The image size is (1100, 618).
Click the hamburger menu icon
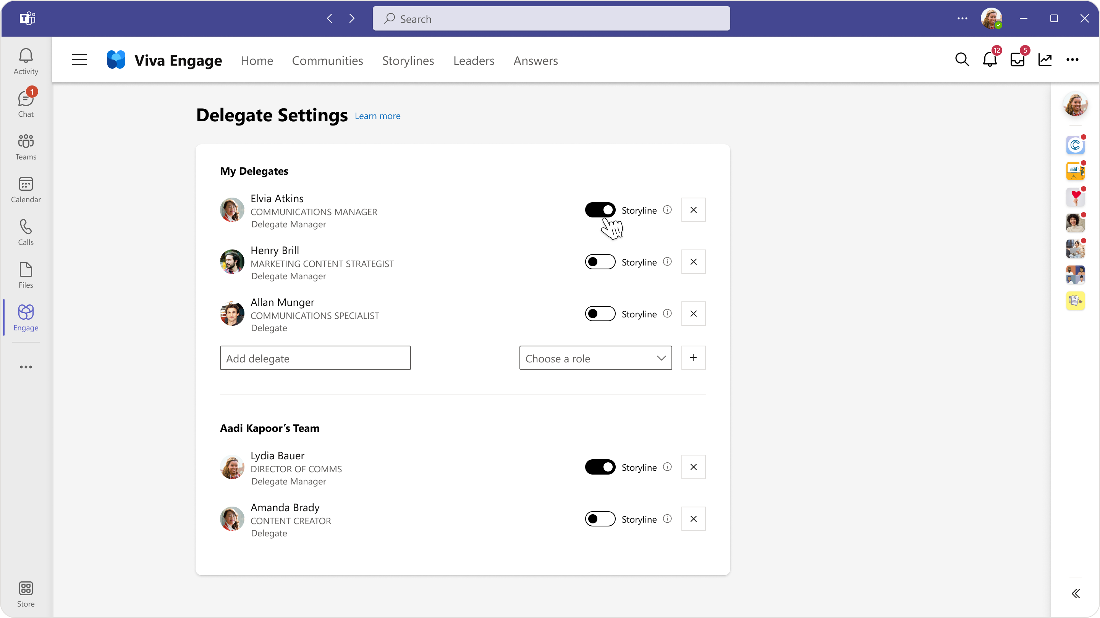[x=79, y=60]
